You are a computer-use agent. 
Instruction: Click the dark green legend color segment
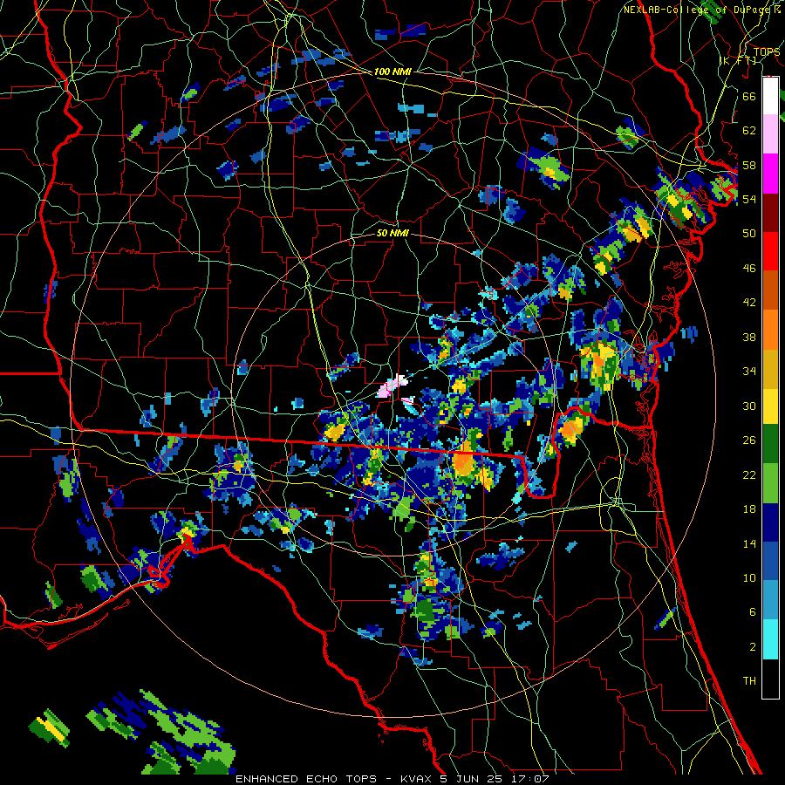[x=770, y=444]
